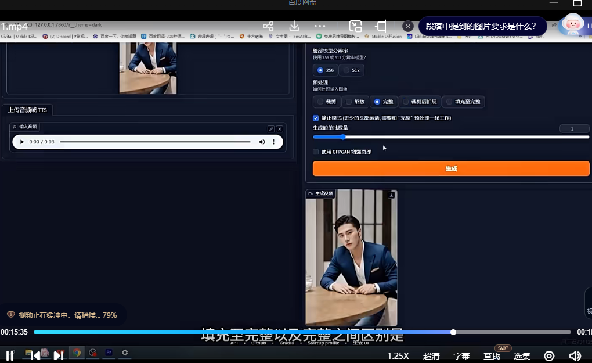Jump to the previous video
Image resolution: width=592 pixels, height=363 pixels.
click(35, 356)
